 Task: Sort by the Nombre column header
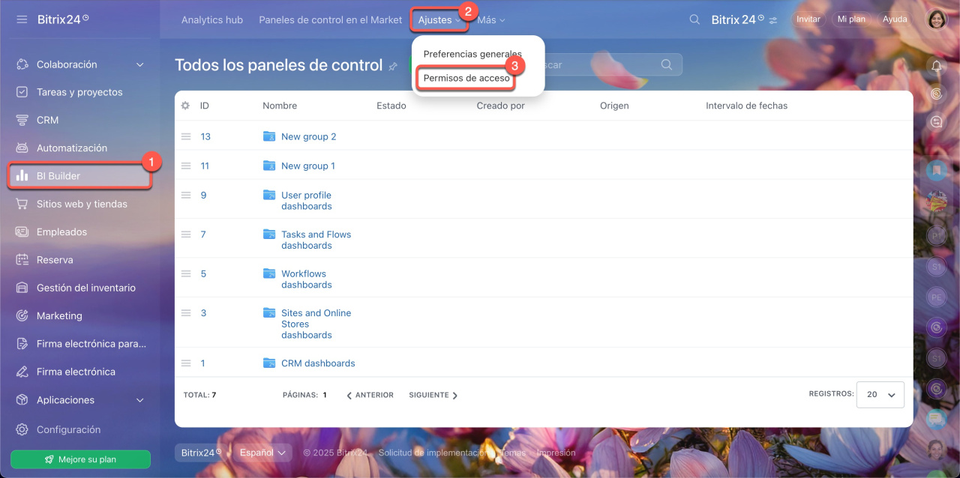coord(280,106)
